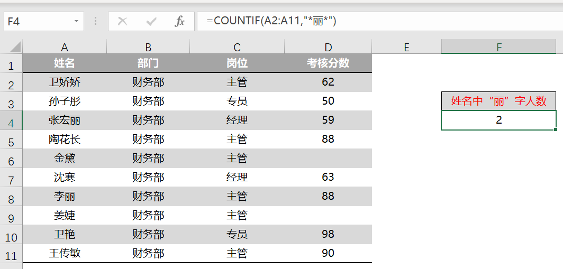Screen dimensions: 563x269
Task: Select row 5 header
Action: (11, 140)
